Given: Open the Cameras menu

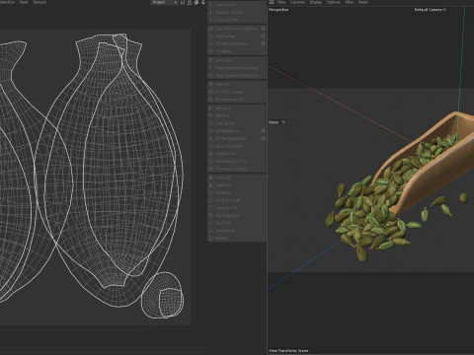Looking at the screenshot, I should click(x=297, y=2).
